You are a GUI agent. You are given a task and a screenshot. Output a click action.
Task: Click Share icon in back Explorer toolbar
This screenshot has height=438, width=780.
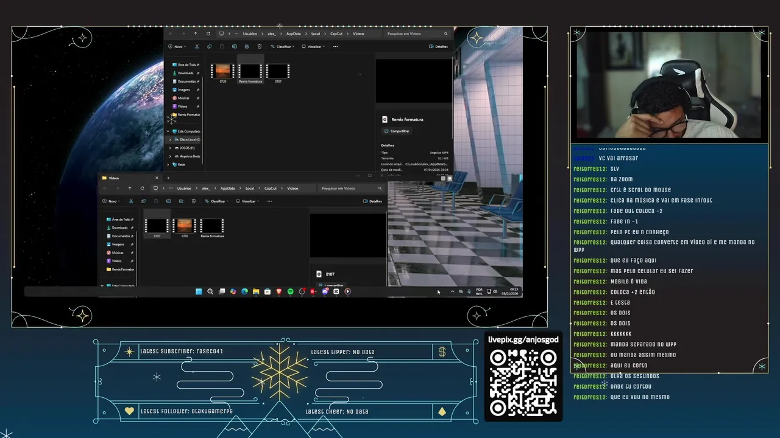[x=247, y=46]
